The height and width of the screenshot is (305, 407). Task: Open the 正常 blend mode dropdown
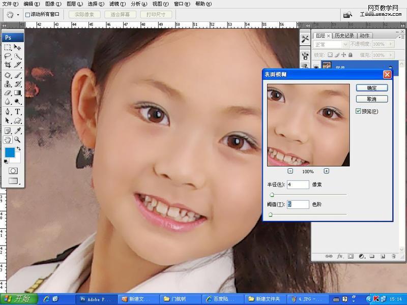(330, 45)
